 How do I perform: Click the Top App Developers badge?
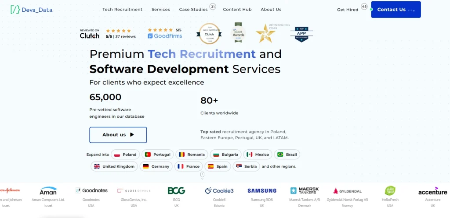click(301, 34)
